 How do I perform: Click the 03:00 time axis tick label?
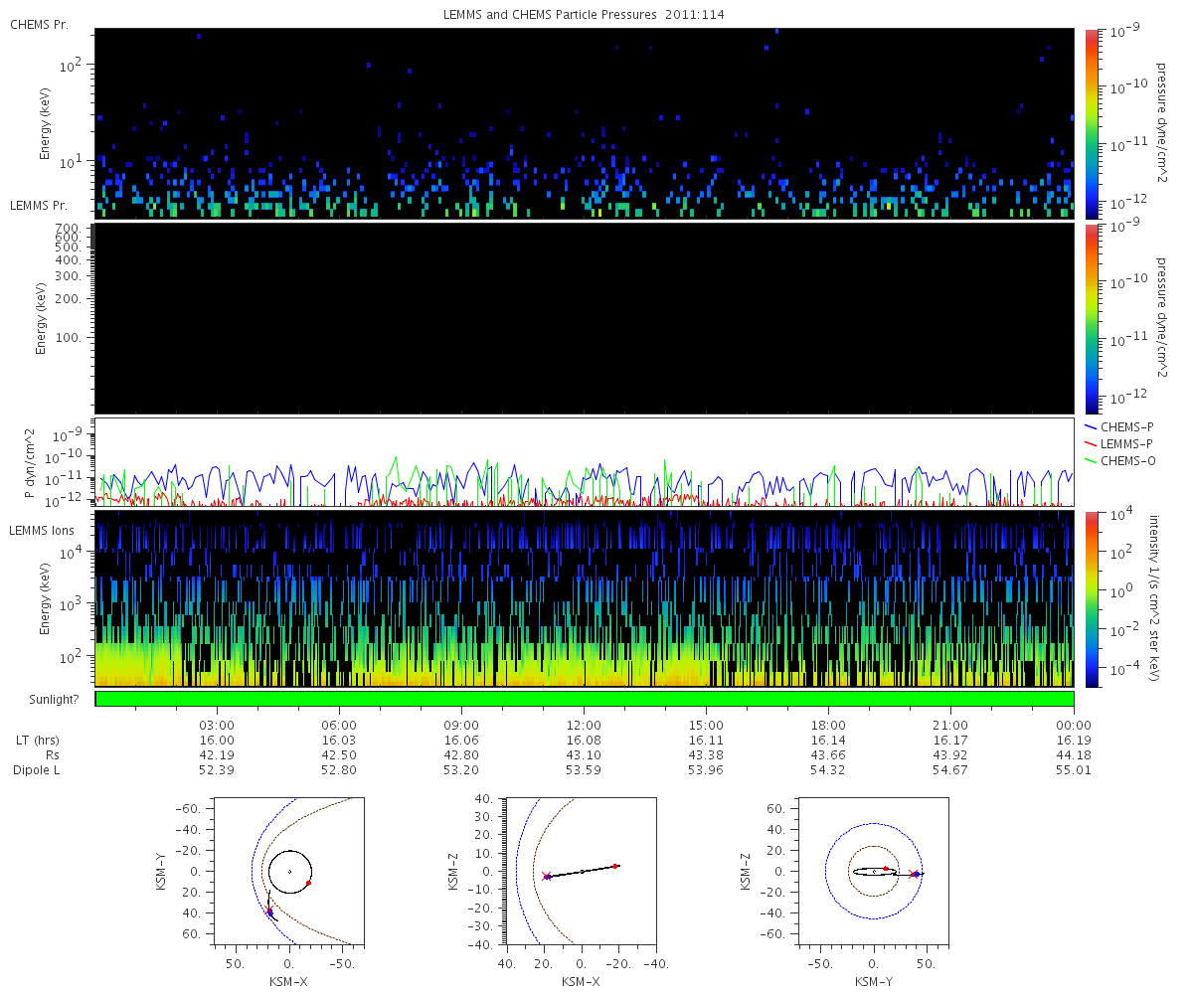tap(217, 726)
